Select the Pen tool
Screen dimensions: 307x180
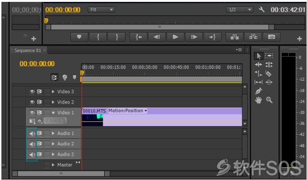259,91
